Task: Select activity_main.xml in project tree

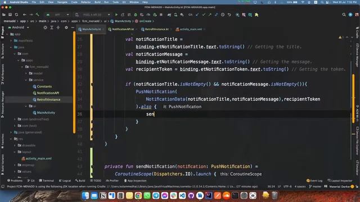Action: point(37,158)
